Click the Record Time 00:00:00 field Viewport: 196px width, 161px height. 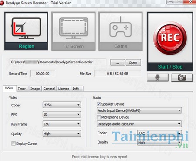pyautogui.click(x=43, y=74)
